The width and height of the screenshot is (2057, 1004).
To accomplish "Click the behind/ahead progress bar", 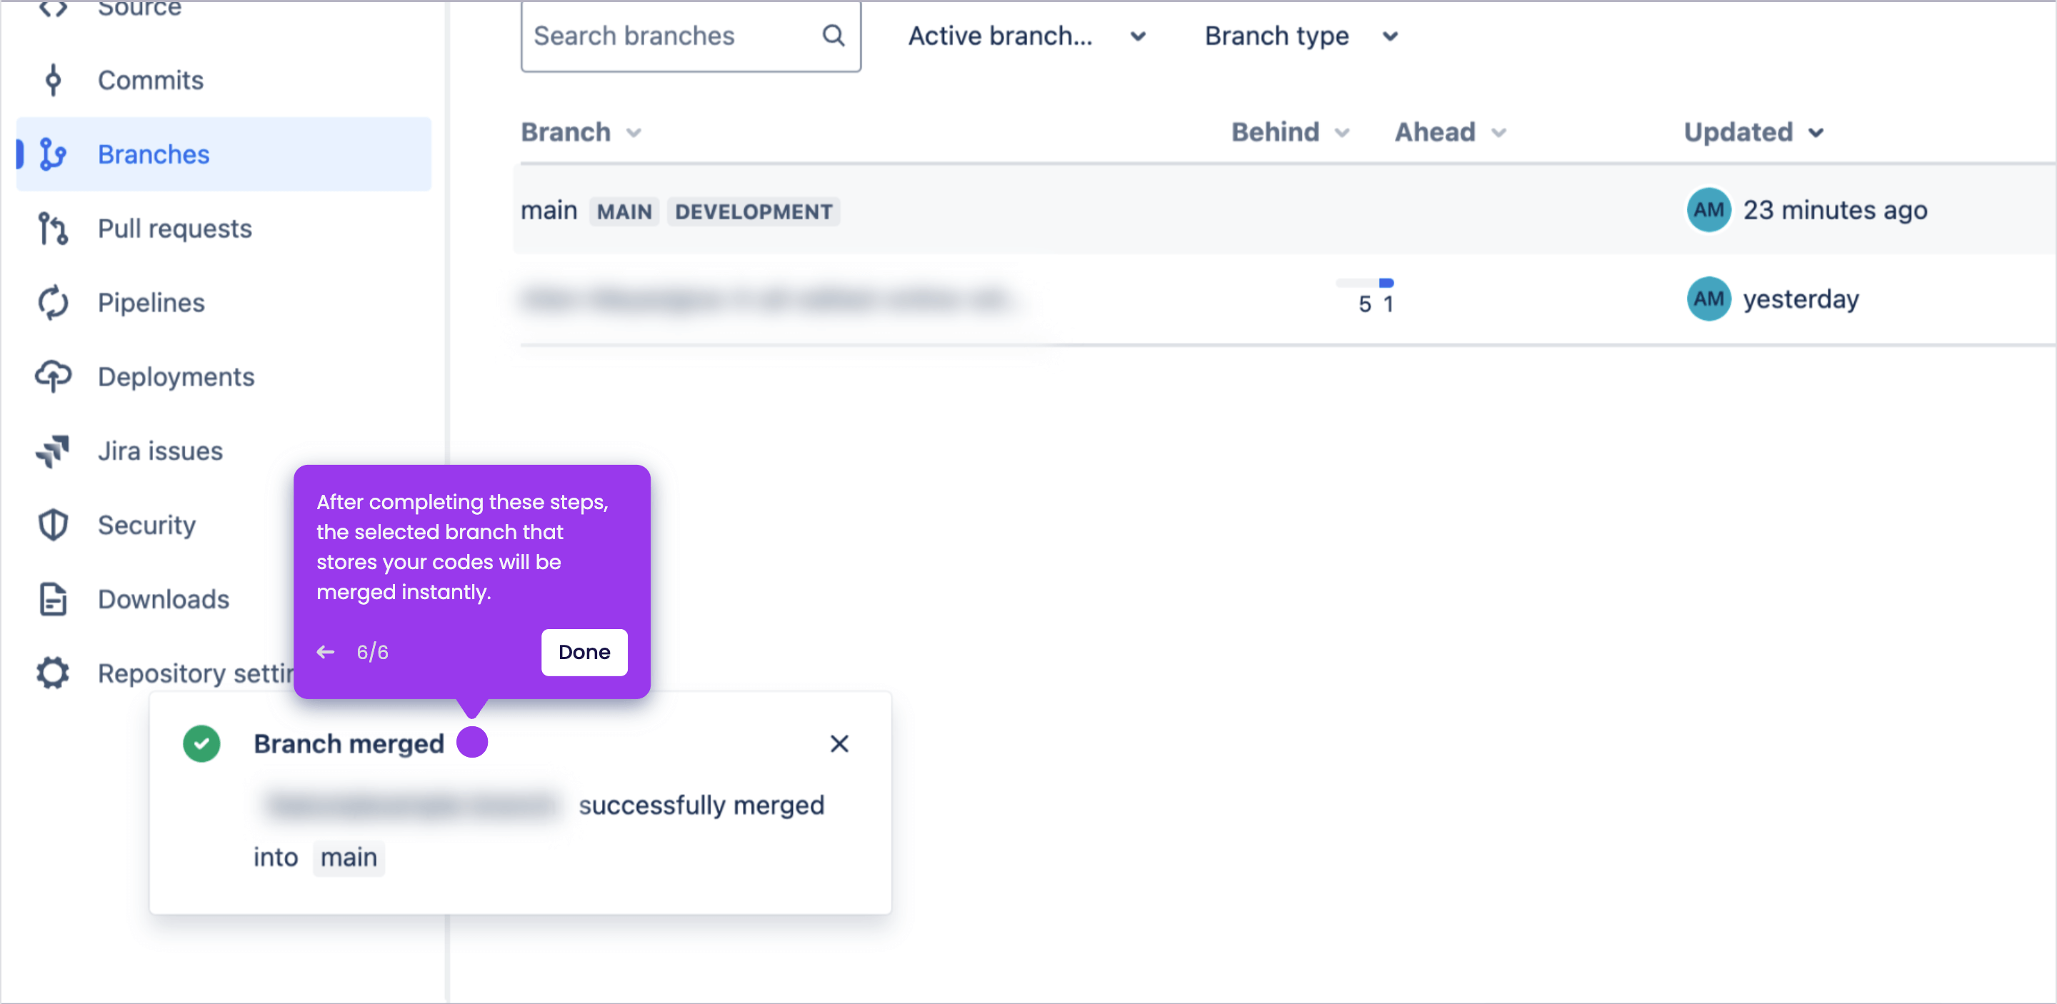I will click(x=1364, y=283).
